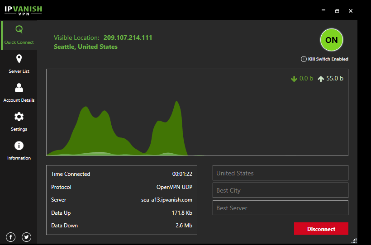
Task: Click the Kill Switch Enabled label
Action: [328, 59]
